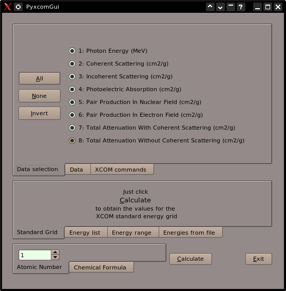Open the Energy range tab
286x291 pixels.
point(131,233)
